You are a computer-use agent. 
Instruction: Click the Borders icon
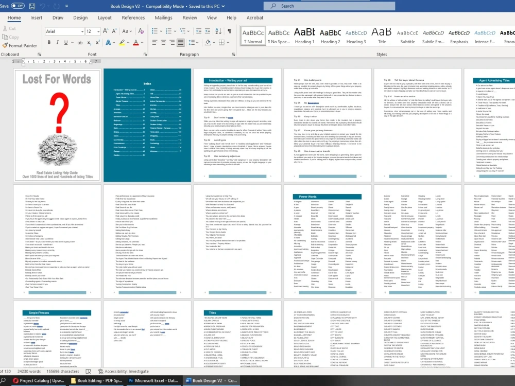click(x=221, y=42)
